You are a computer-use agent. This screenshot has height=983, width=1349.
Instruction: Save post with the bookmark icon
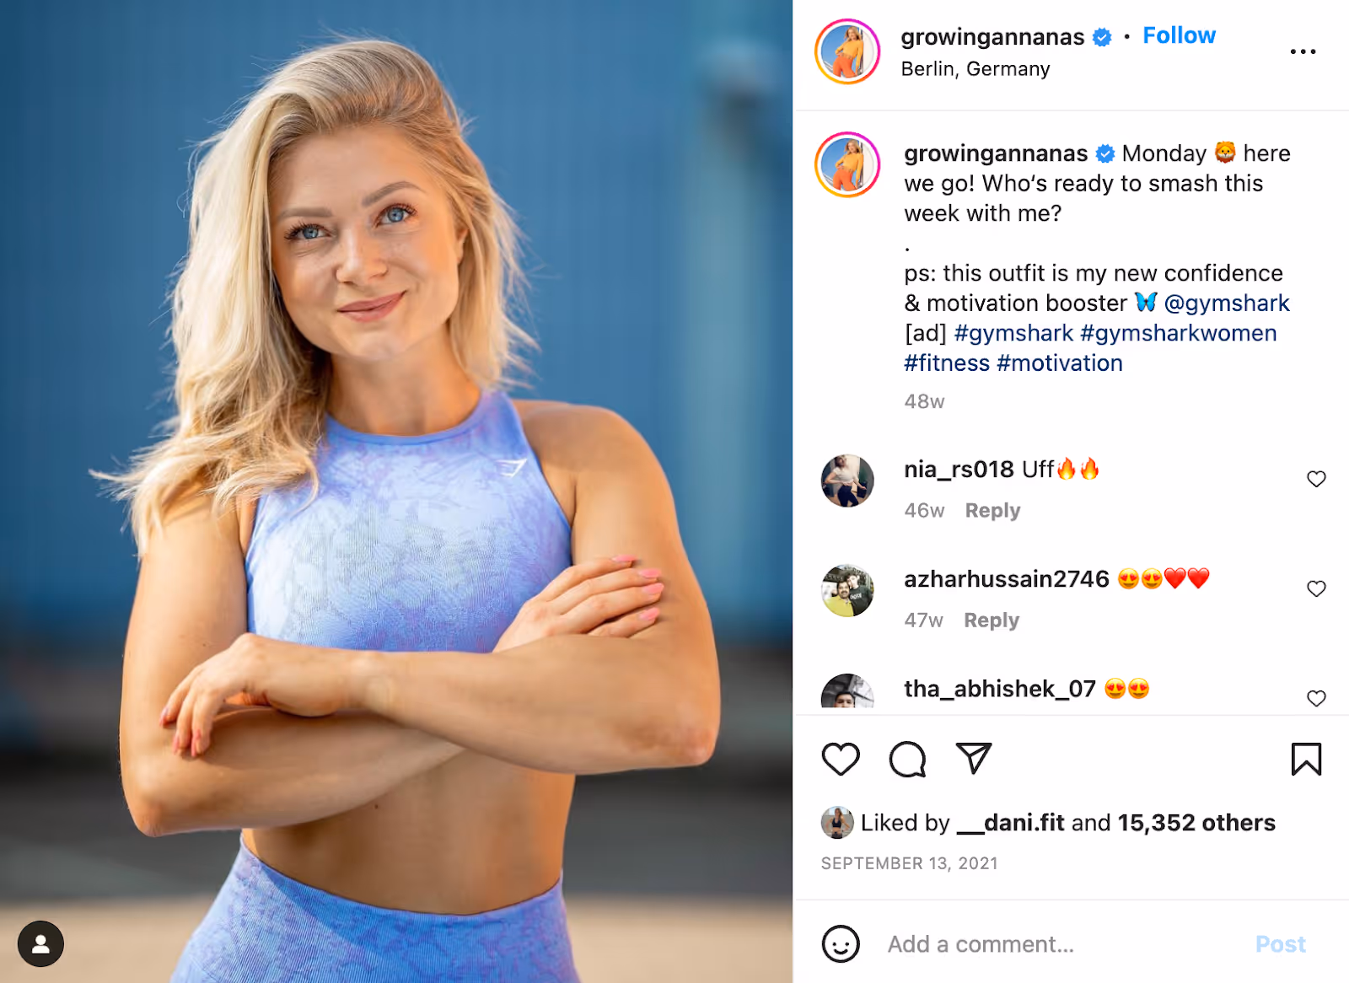point(1306,759)
